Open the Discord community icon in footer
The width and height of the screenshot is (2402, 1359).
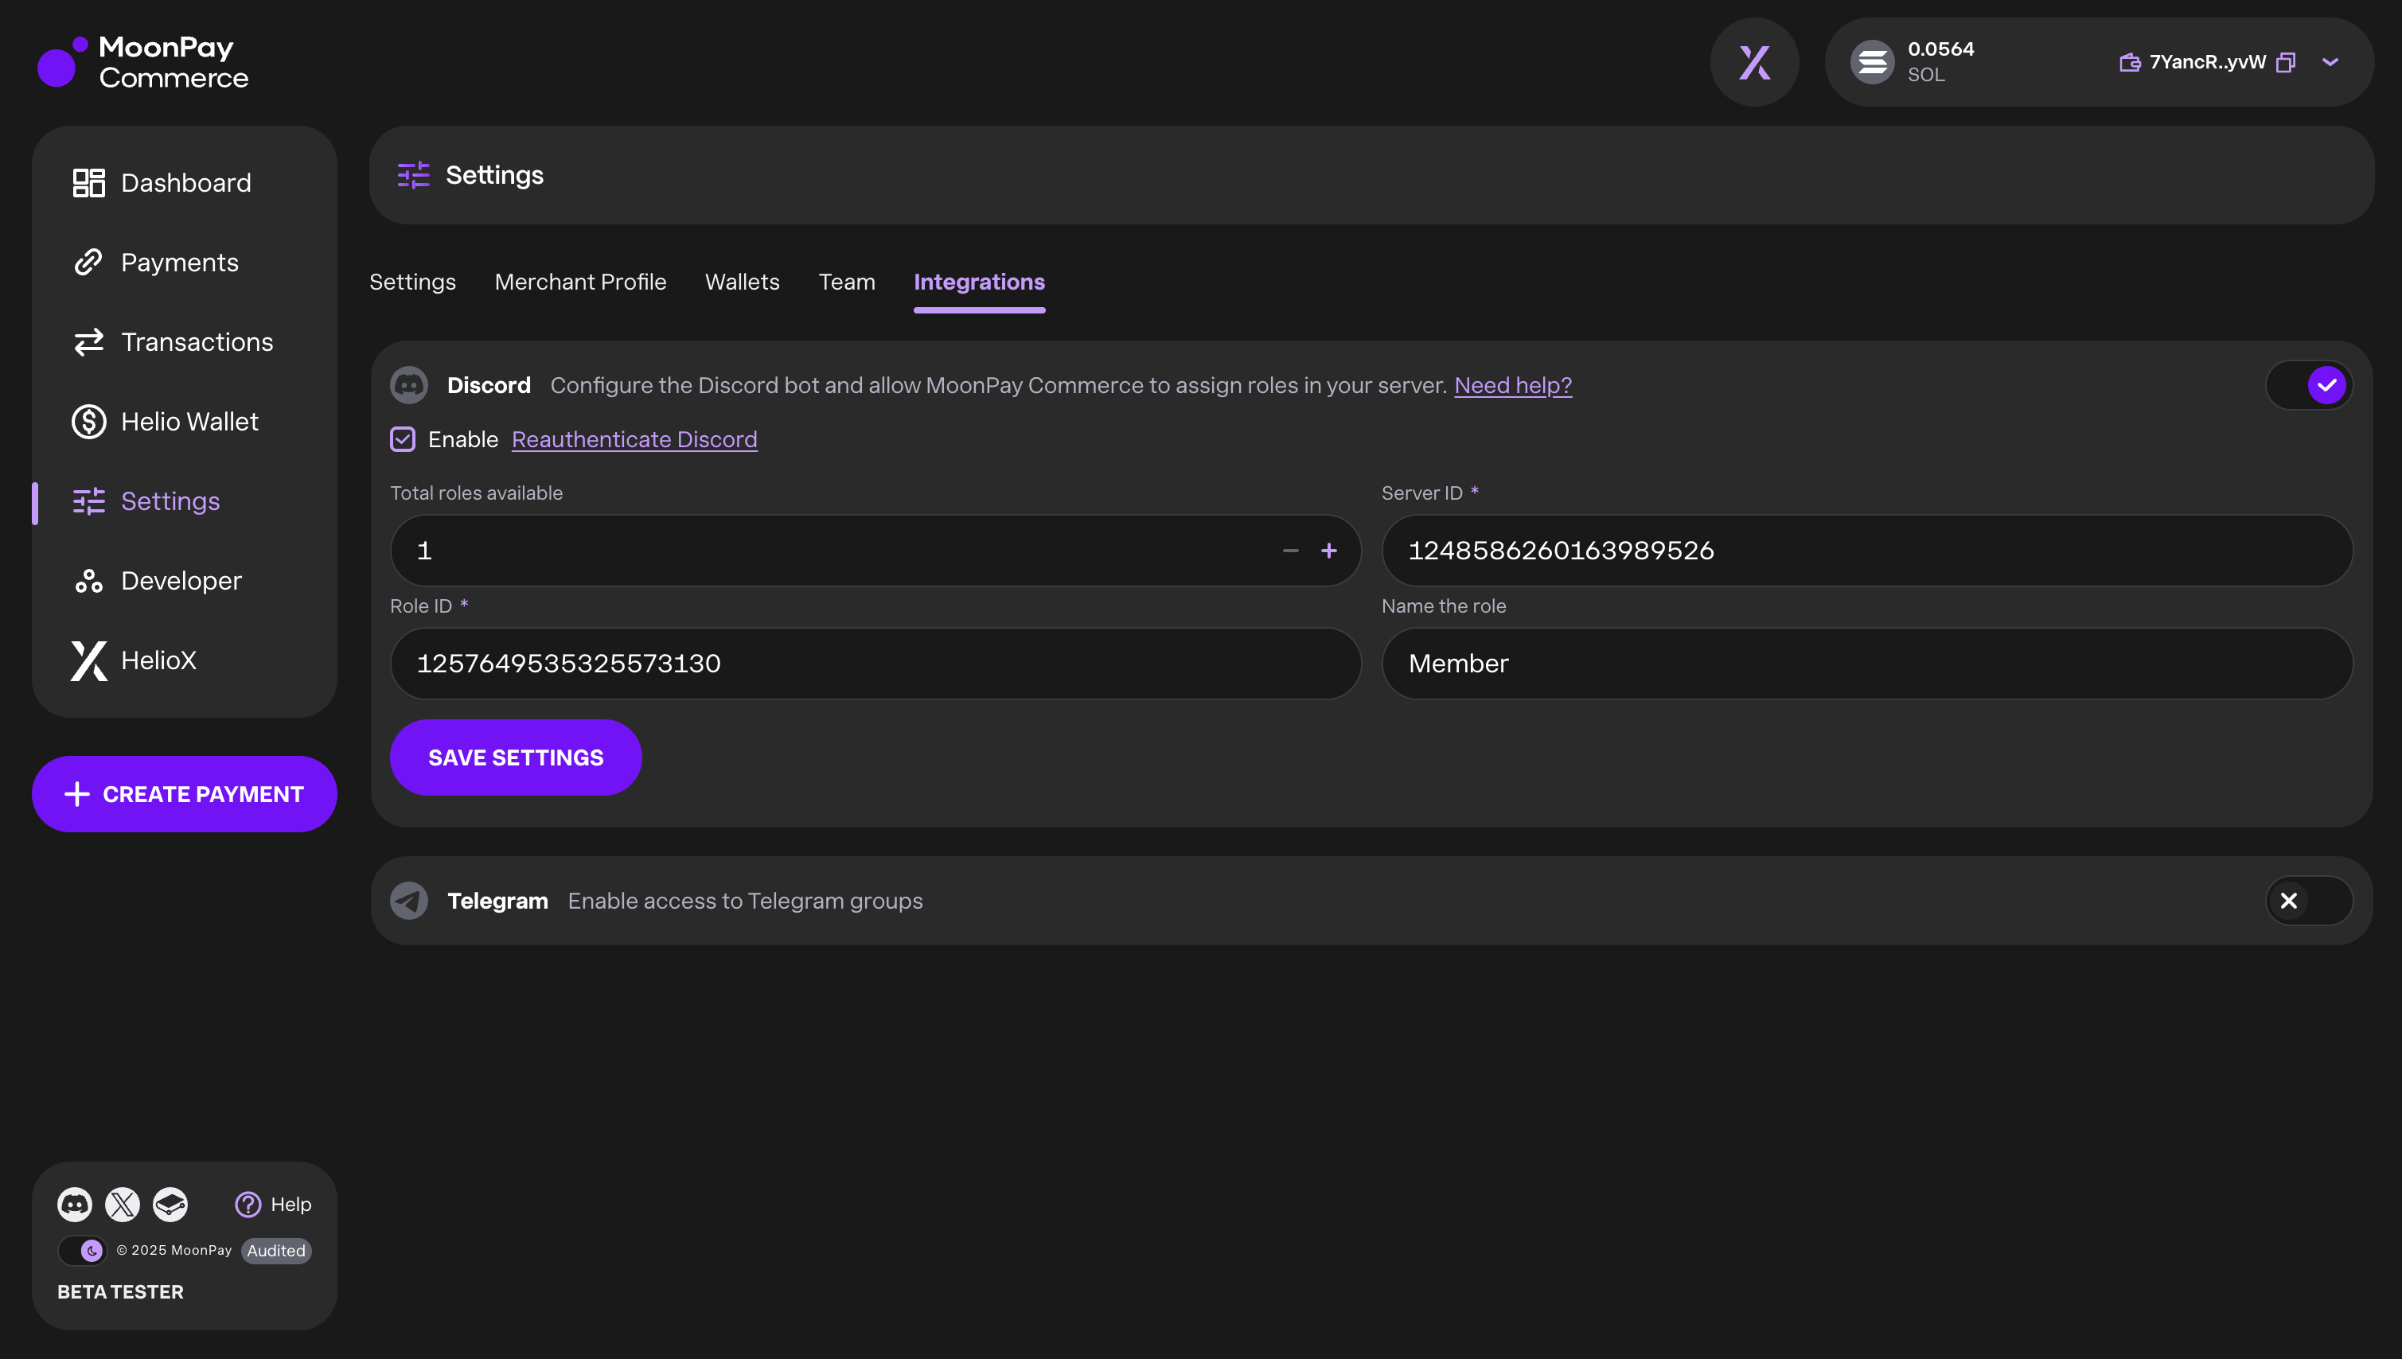pyautogui.click(x=75, y=1204)
